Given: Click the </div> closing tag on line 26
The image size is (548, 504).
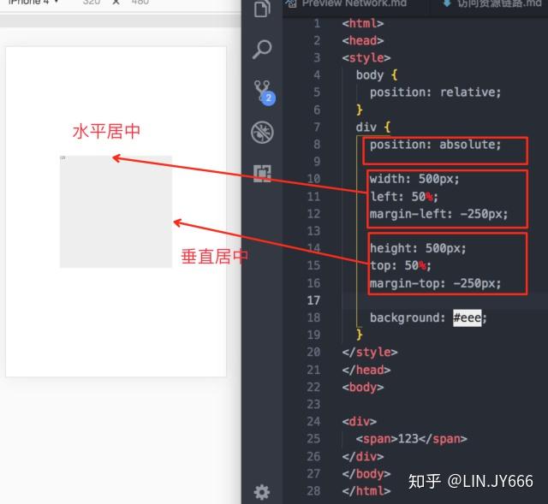Looking at the screenshot, I should 363,456.
